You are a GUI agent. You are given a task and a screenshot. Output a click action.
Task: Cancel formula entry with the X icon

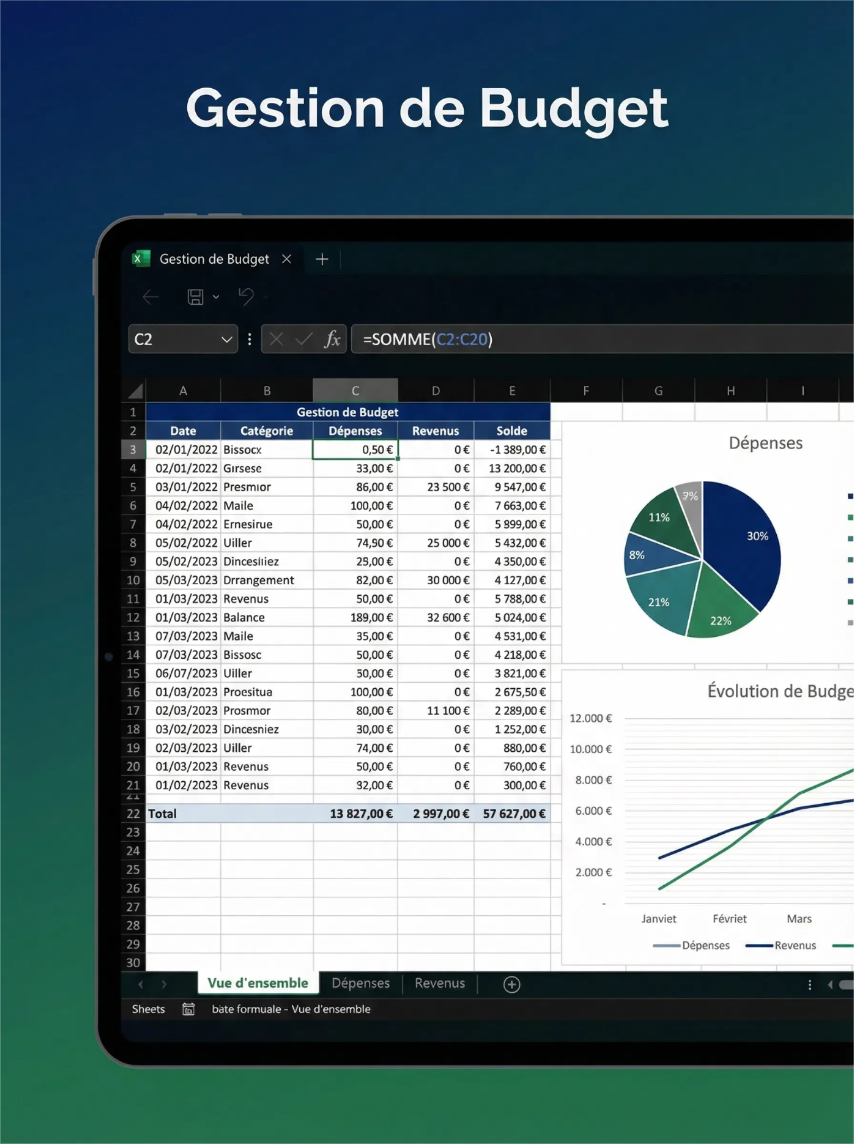pos(276,339)
